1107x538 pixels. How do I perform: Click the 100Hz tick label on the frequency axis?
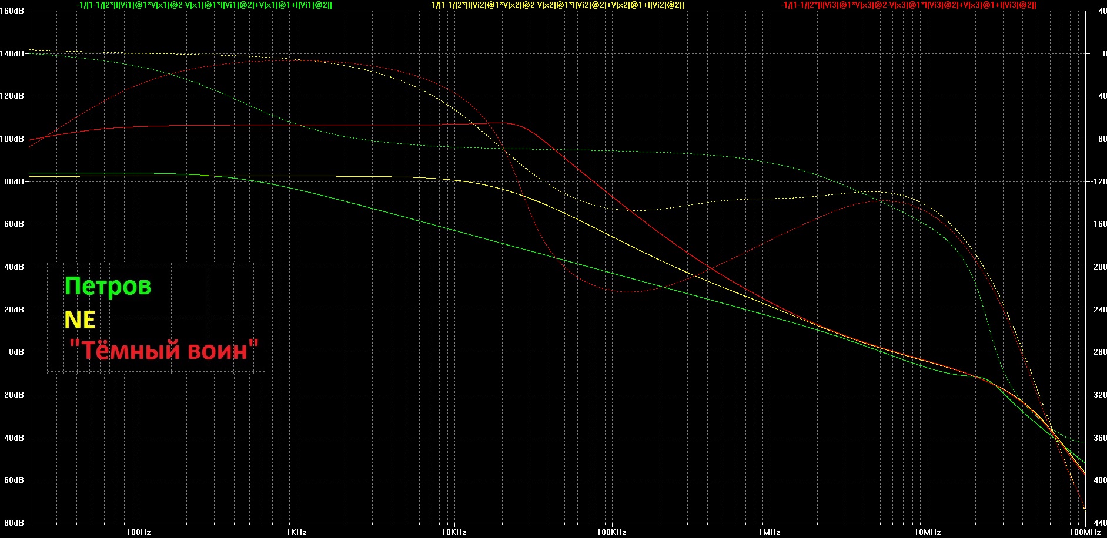click(x=139, y=532)
